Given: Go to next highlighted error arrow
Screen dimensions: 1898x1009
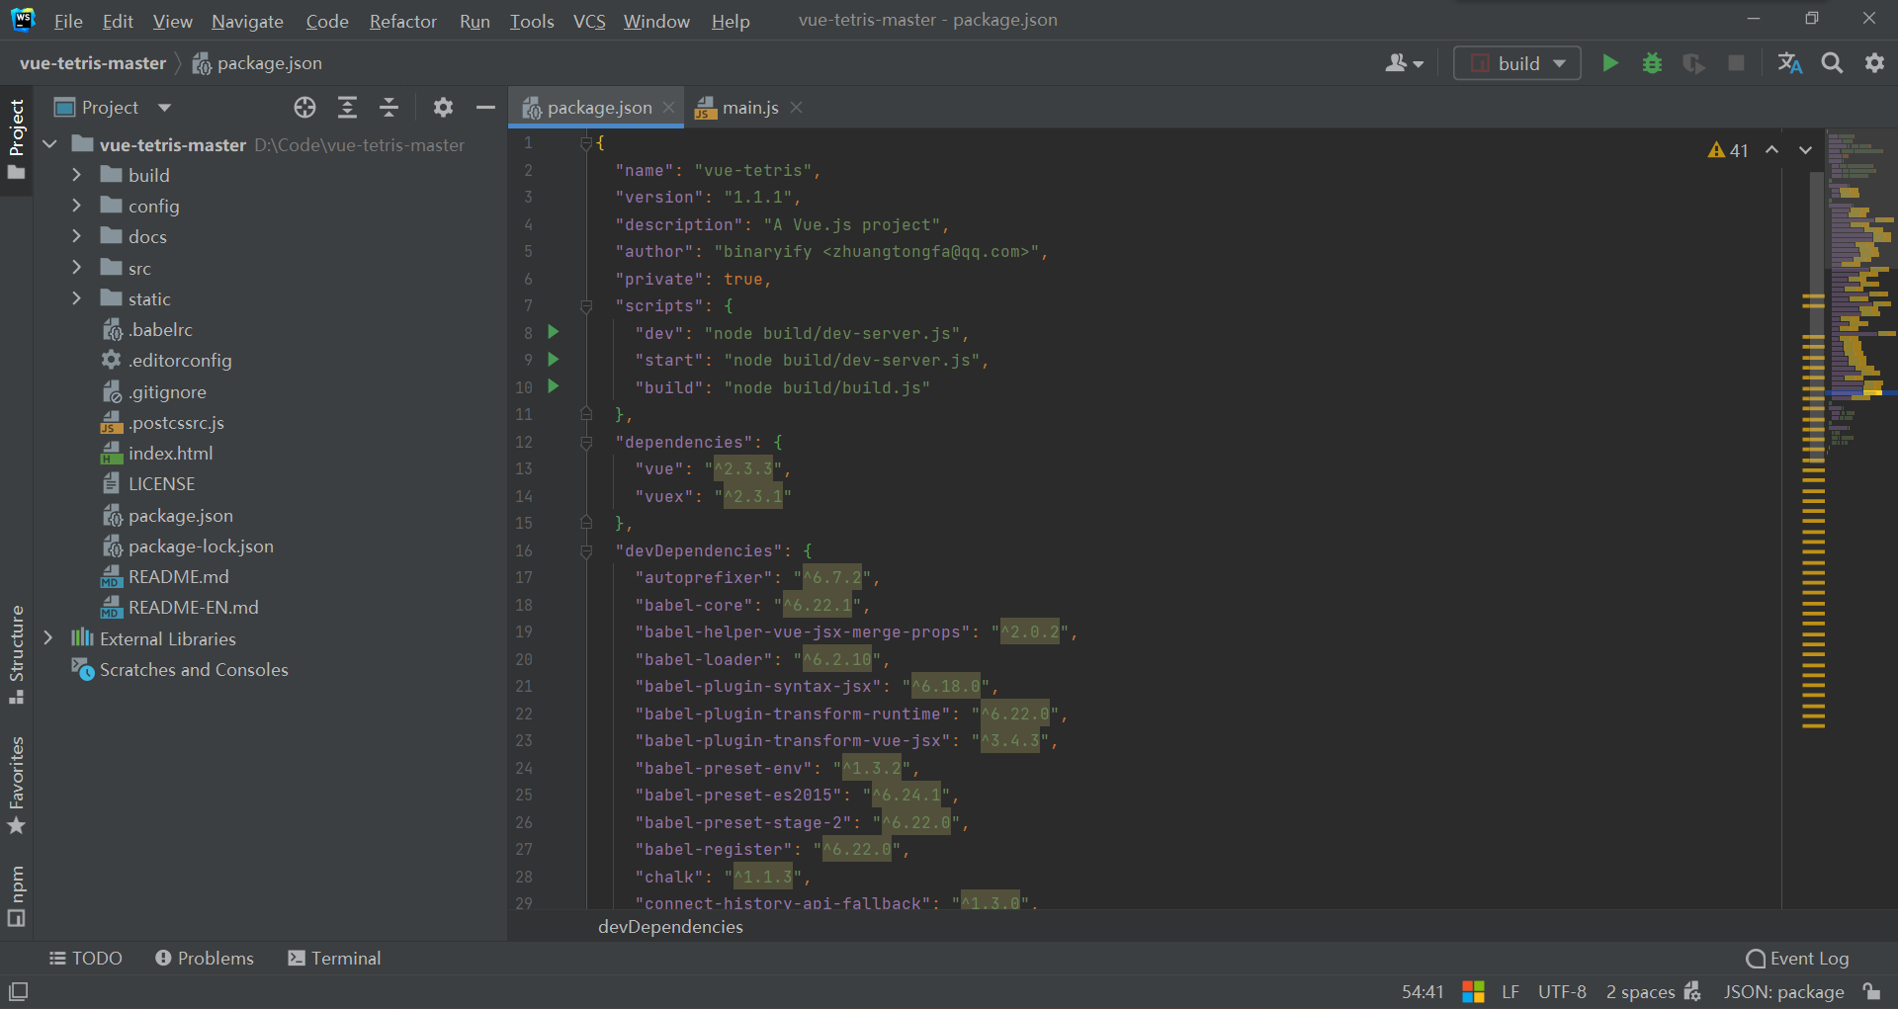Looking at the screenshot, I should point(1805,150).
